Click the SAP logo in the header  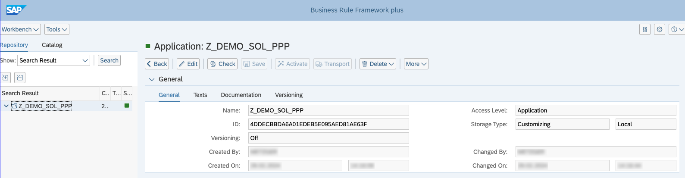pyautogui.click(x=16, y=9)
